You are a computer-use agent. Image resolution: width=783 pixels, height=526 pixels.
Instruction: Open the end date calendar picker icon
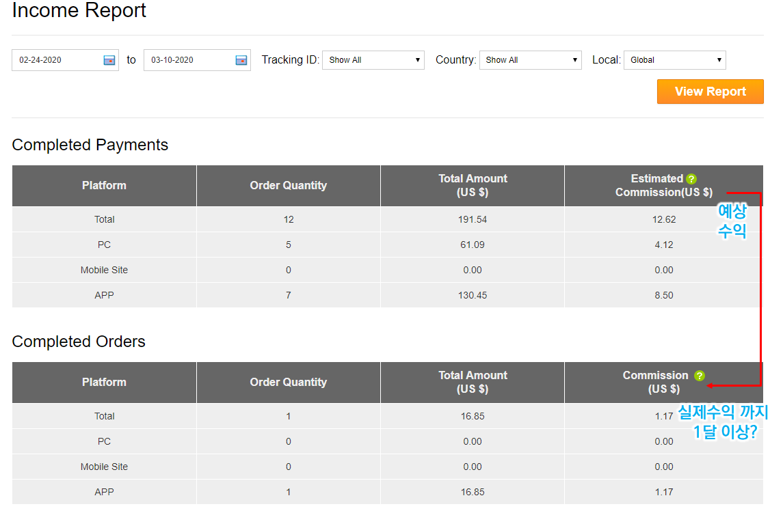[241, 60]
